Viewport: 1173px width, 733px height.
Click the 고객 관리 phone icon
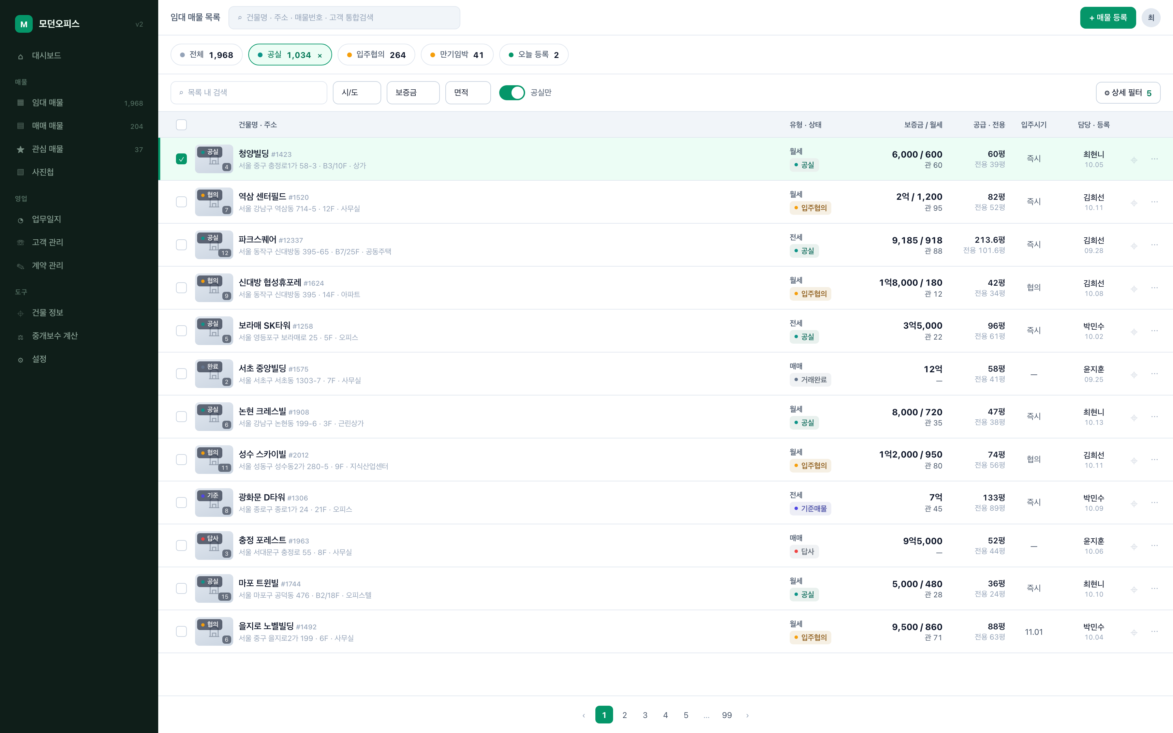point(20,242)
